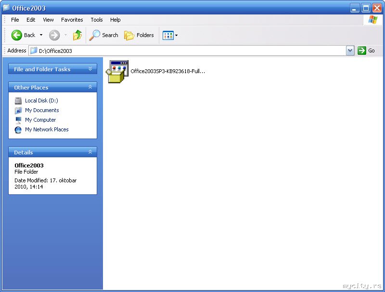Open the My Documents link
This screenshot has height=292, width=385.
(42, 110)
